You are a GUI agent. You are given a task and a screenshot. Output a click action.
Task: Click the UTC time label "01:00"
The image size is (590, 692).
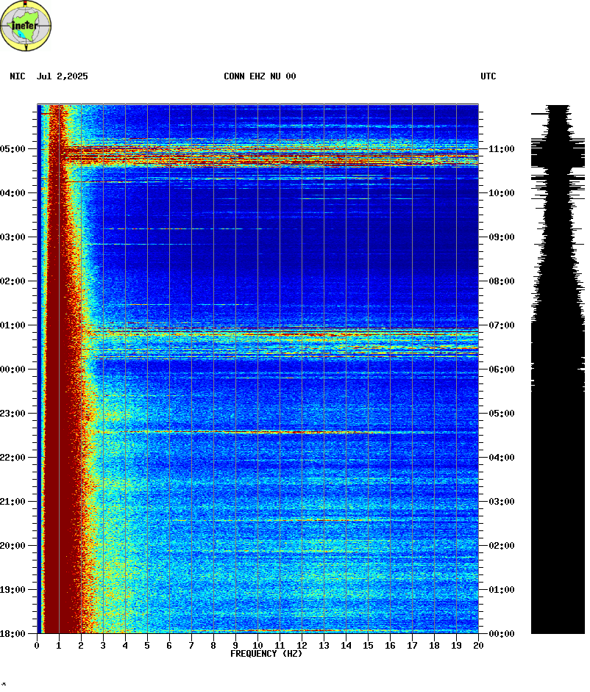coord(502,590)
